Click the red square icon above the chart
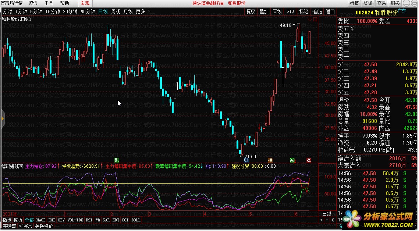The image size is (419, 231). 315,19
